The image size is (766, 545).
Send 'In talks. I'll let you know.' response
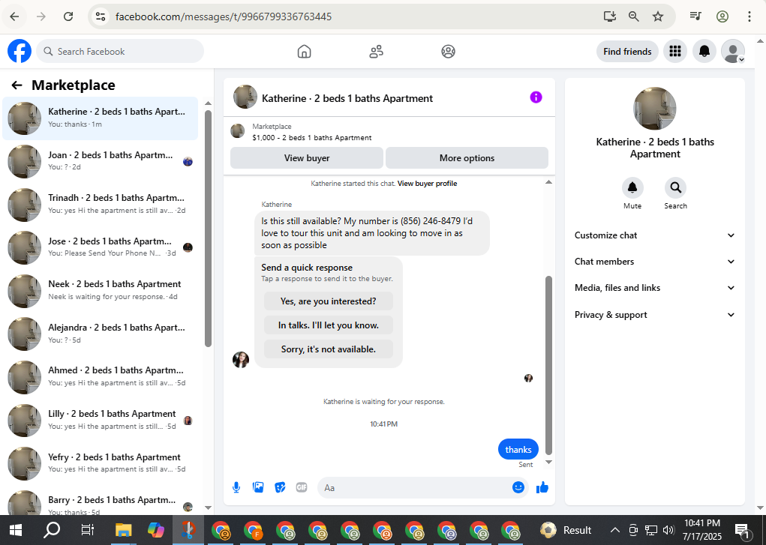pyautogui.click(x=329, y=325)
